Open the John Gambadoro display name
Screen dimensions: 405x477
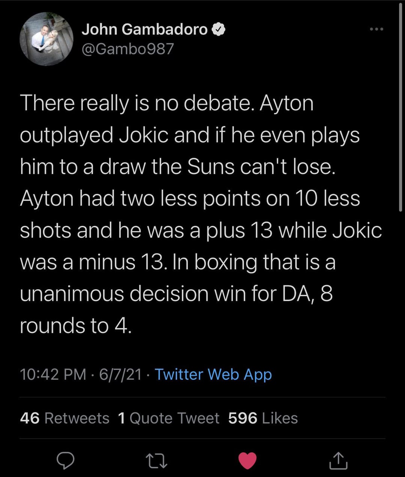[x=144, y=29]
